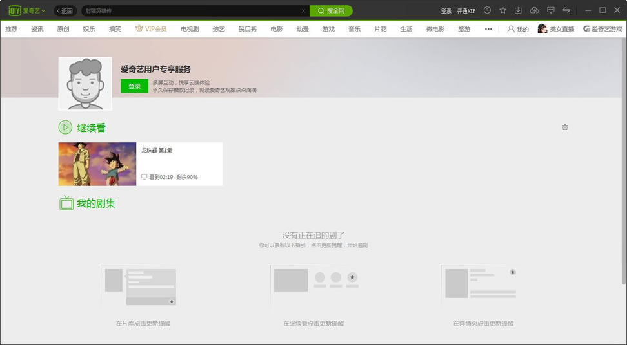Click the 没有正在追的剧了 message

pyautogui.click(x=313, y=236)
